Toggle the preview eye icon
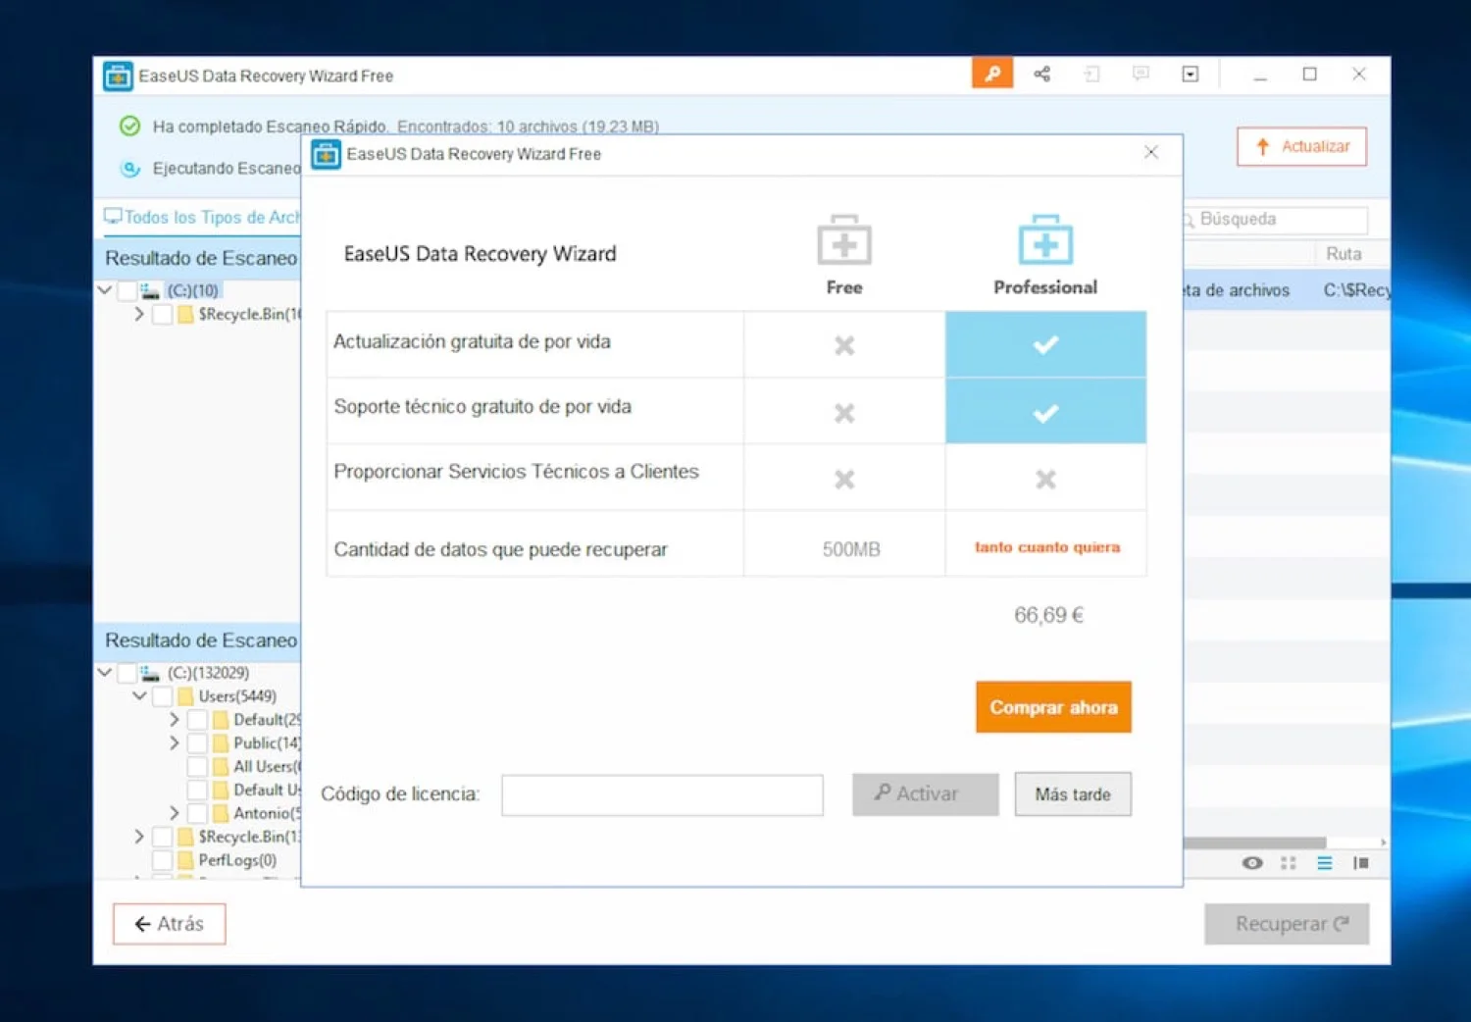Screen dimensions: 1471x1022 [x=1252, y=863]
